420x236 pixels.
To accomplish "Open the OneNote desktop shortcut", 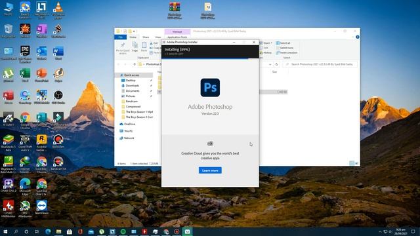I will tap(41, 31).
